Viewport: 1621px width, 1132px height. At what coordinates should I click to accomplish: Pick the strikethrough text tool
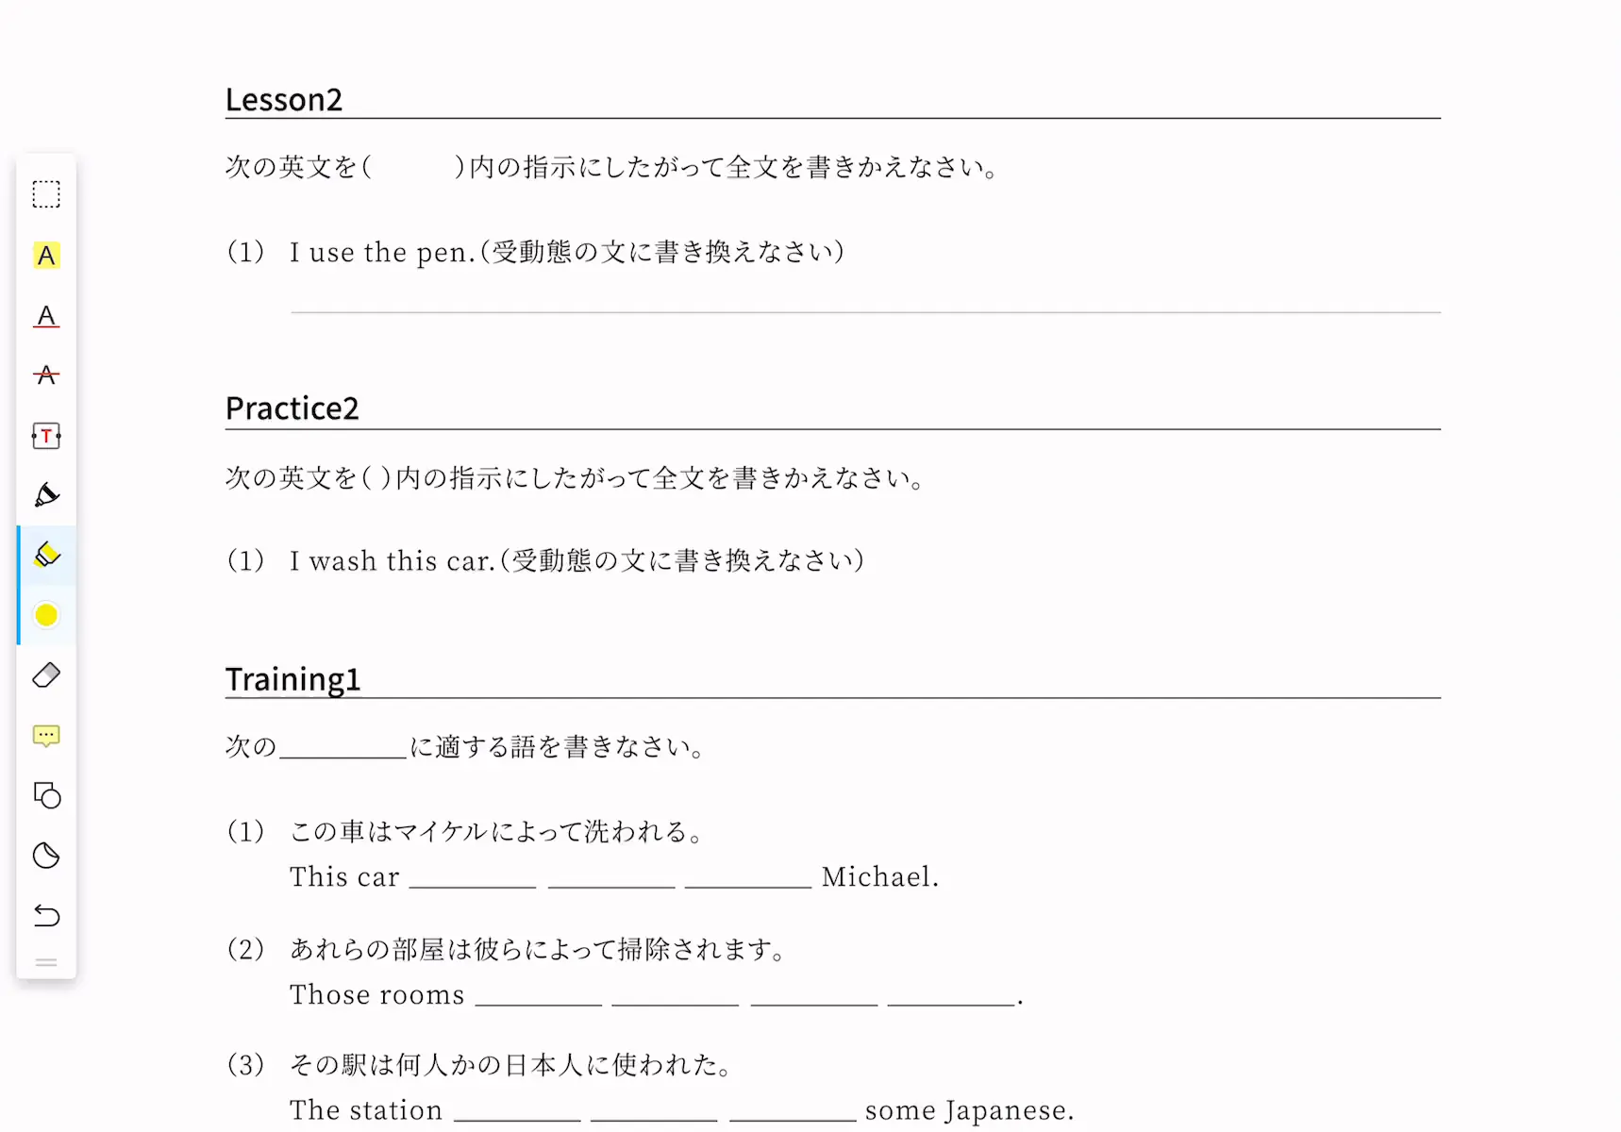46,375
